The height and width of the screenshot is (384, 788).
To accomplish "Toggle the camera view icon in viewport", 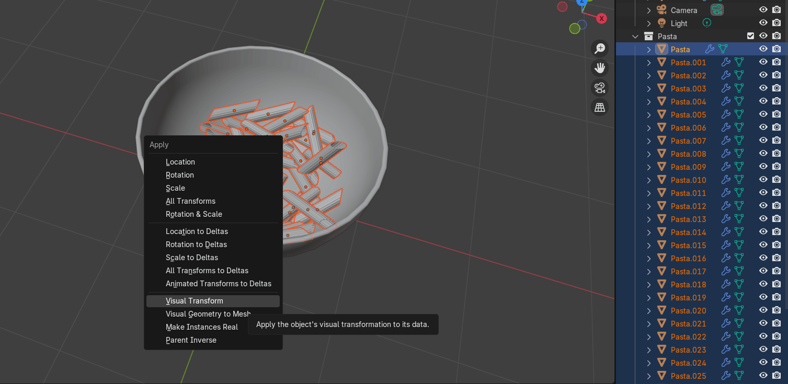I will click(x=599, y=88).
